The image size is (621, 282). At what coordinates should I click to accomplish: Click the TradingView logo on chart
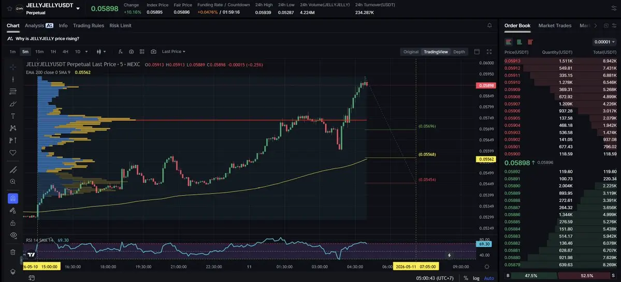pos(31,255)
